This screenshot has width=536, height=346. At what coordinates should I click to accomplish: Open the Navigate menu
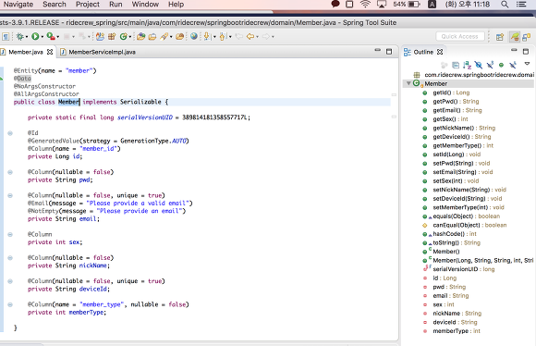(18, 4)
